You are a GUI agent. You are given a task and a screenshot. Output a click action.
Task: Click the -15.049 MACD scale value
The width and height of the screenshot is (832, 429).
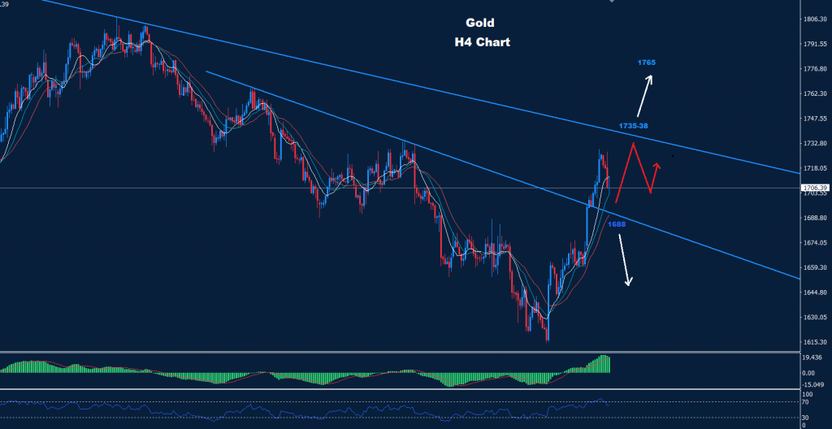click(813, 384)
